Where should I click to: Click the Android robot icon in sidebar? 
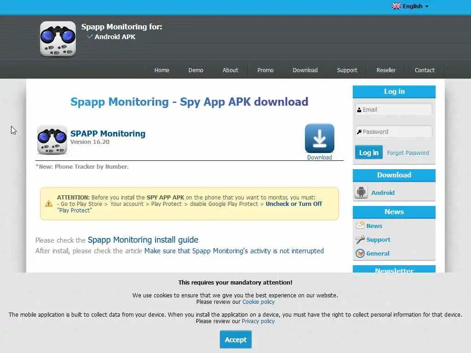361,192
